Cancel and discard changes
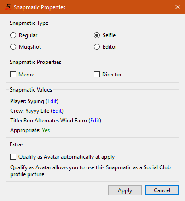This screenshot has height=201, width=185. 162,190
